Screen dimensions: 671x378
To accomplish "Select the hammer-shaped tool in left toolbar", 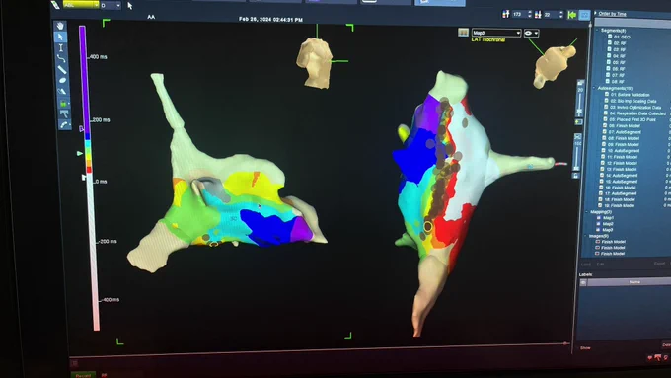I will tap(64, 113).
